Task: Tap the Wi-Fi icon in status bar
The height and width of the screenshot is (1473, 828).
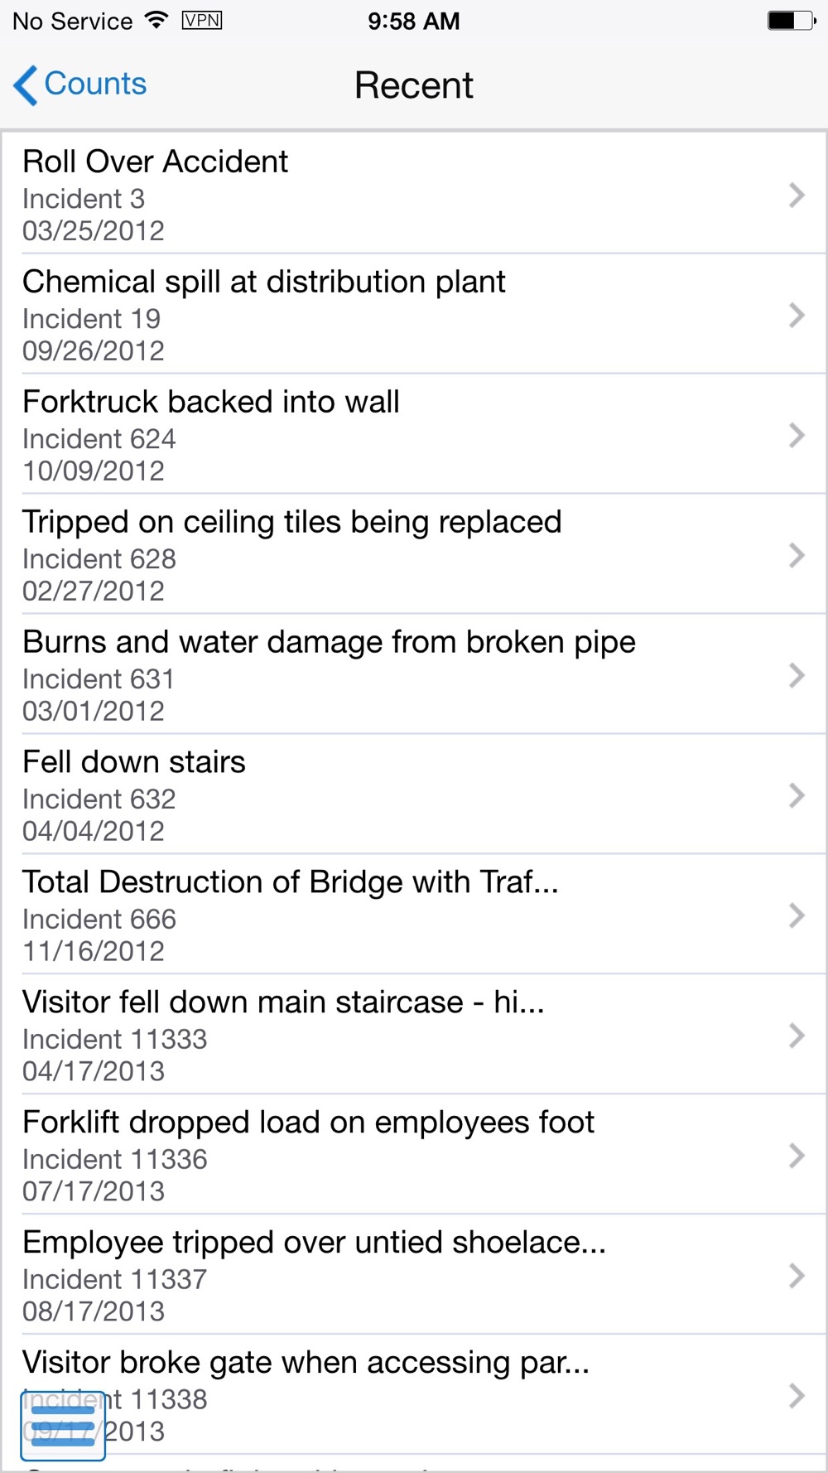Action: [x=156, y=21]
